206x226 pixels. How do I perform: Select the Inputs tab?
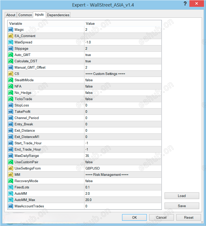[39, 15]
